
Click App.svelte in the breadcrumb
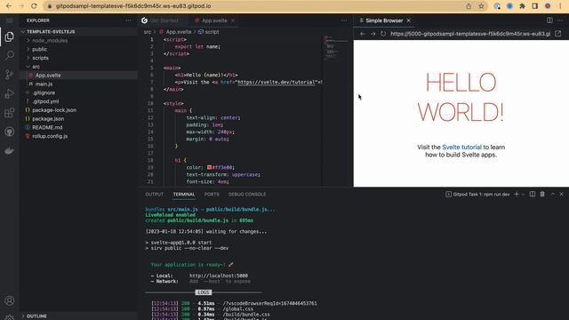(x=178, y=32)
